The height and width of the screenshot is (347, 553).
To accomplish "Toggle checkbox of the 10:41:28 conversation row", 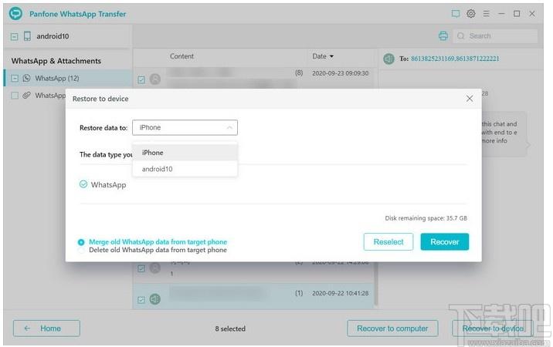I will 141,299.
